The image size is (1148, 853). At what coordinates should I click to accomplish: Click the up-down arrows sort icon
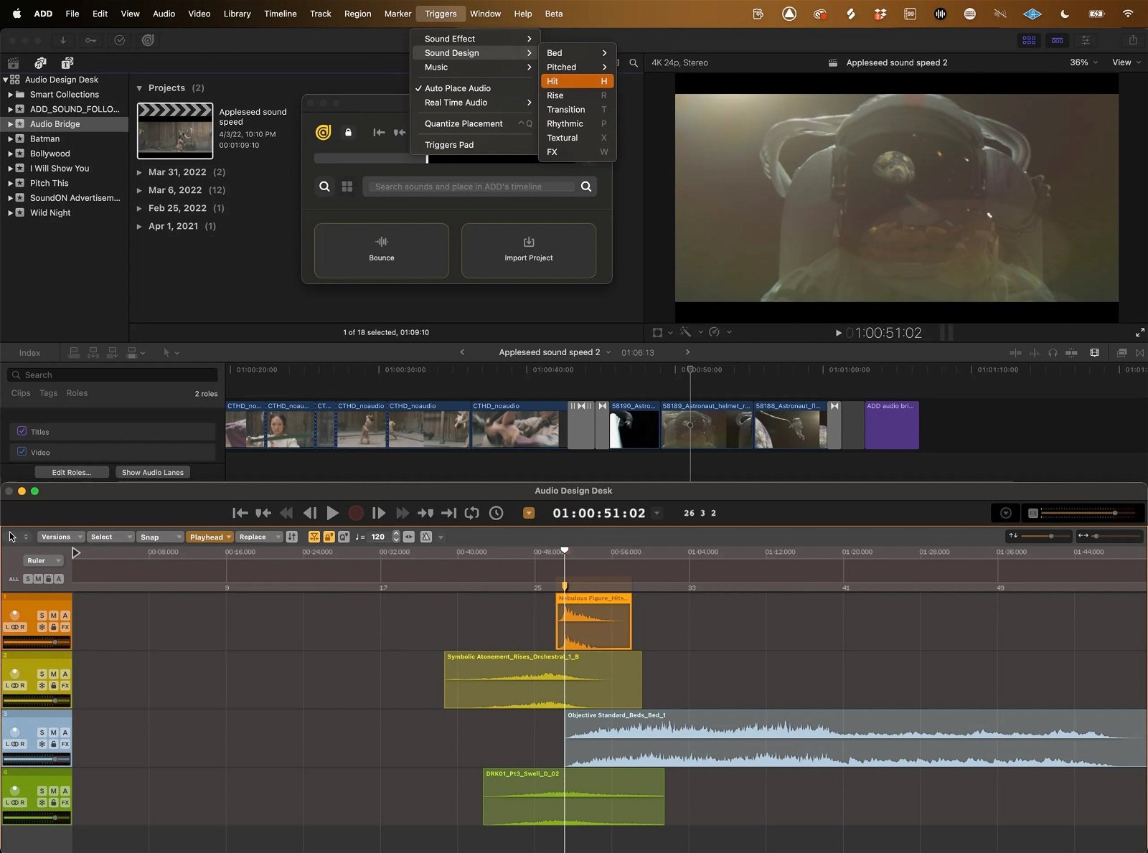pyautogui.click(x=291, y=537)
